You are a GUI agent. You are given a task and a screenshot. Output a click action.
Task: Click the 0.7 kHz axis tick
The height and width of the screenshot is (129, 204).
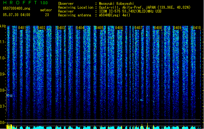pos(3,106)
